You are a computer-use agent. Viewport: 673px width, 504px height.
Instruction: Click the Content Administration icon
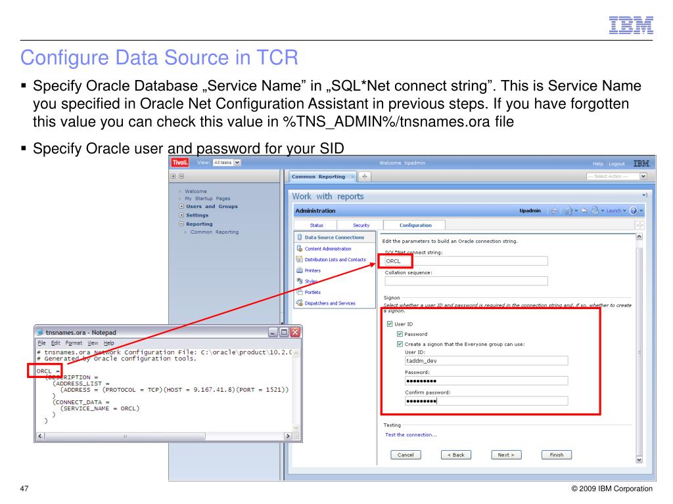tap(300, 248)
